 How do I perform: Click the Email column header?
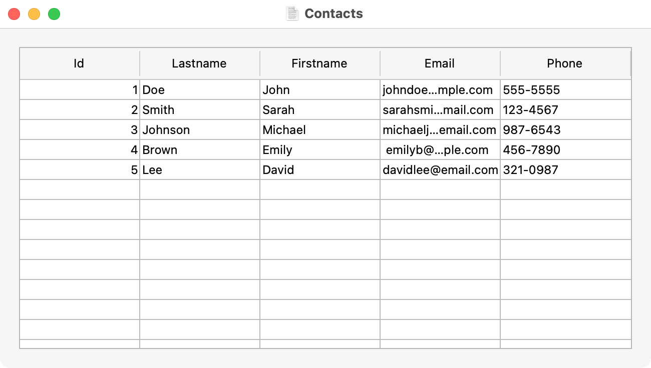tap(440, 63)
